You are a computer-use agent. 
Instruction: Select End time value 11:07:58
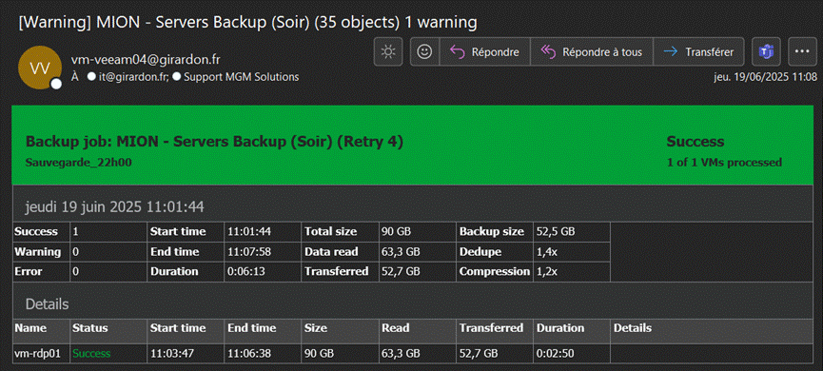(x=248, y=252)
